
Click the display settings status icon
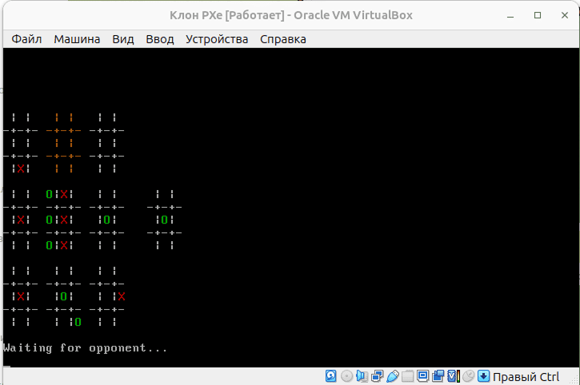pos(422,376)
